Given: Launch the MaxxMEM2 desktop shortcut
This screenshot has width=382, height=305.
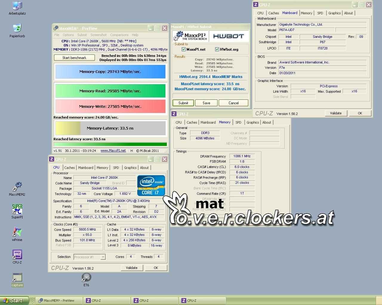Looking at the screenshot, I should point(17,189).
